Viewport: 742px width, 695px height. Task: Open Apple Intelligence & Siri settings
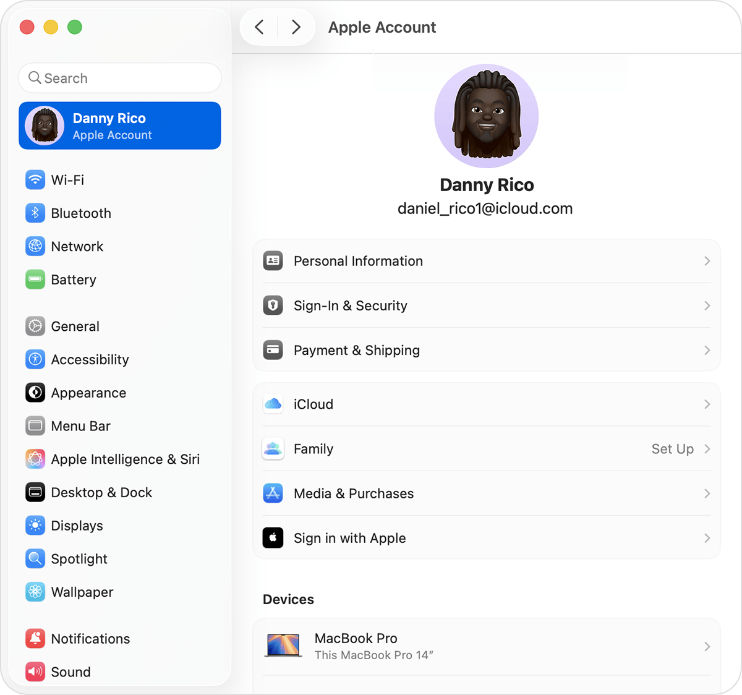pos(35,459)
